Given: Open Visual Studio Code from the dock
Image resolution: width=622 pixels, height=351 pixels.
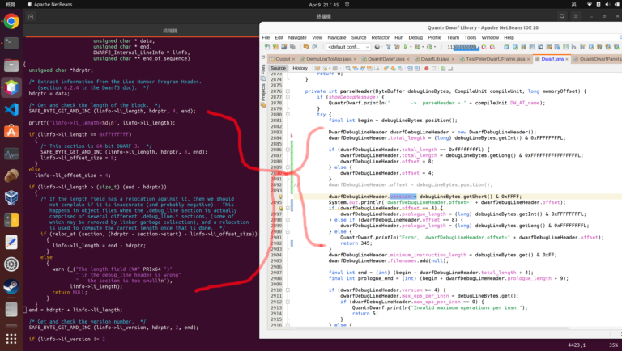Looking at the screenshot, I should 11,109.
